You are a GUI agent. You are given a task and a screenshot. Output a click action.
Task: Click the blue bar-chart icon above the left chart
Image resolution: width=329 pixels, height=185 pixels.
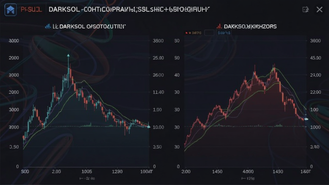[x=48, y=26]
